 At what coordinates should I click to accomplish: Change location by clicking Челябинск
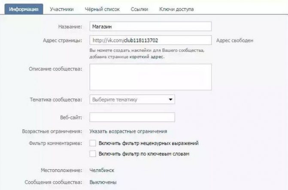(102, 170)
